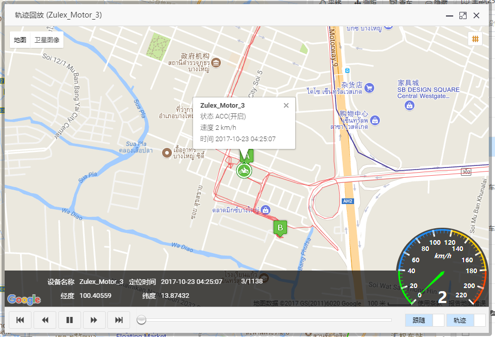495x337 pixels.
Task: Click the window title 轨迹回放 (Zulex_Motor_3)
Action: 58,15
